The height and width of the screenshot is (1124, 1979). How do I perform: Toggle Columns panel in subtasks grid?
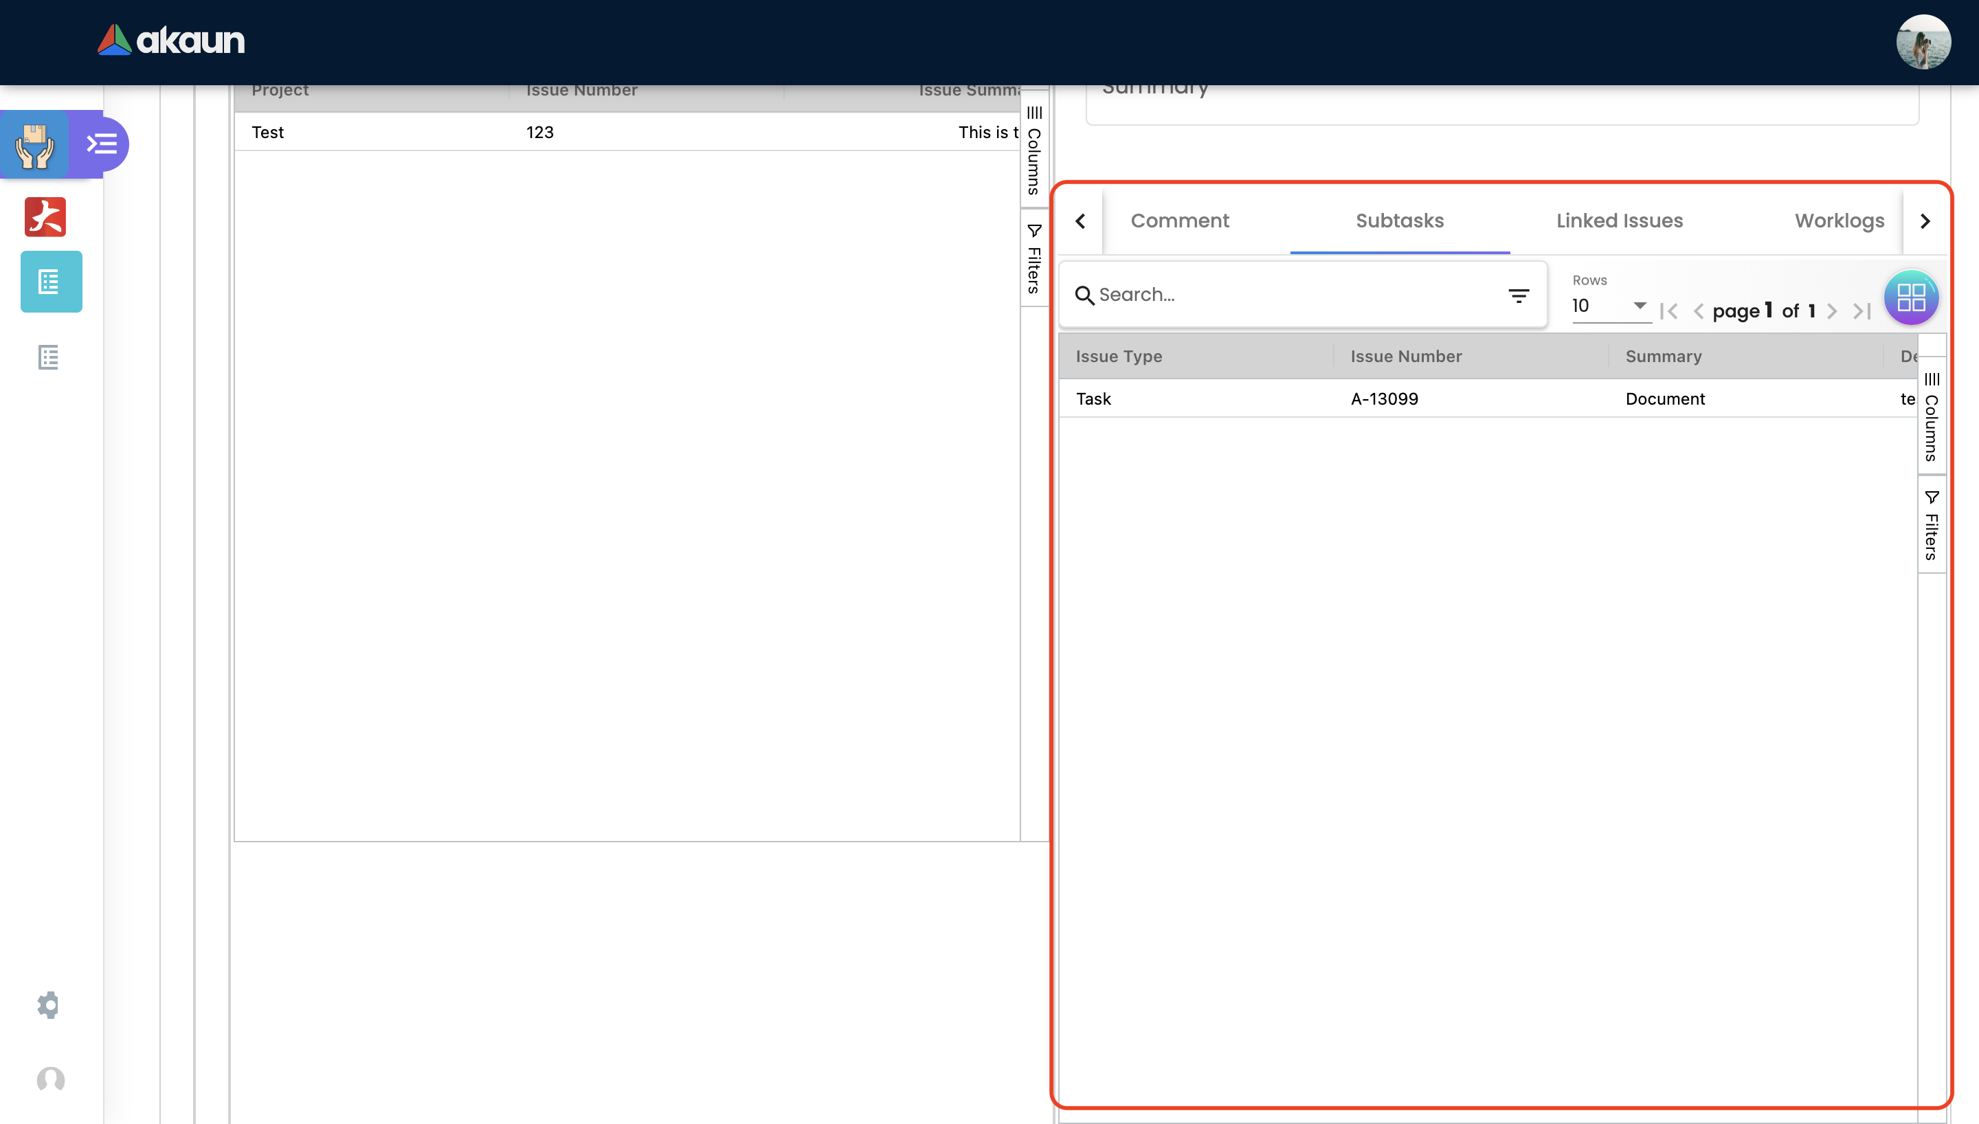click(x=1931, y=417)
